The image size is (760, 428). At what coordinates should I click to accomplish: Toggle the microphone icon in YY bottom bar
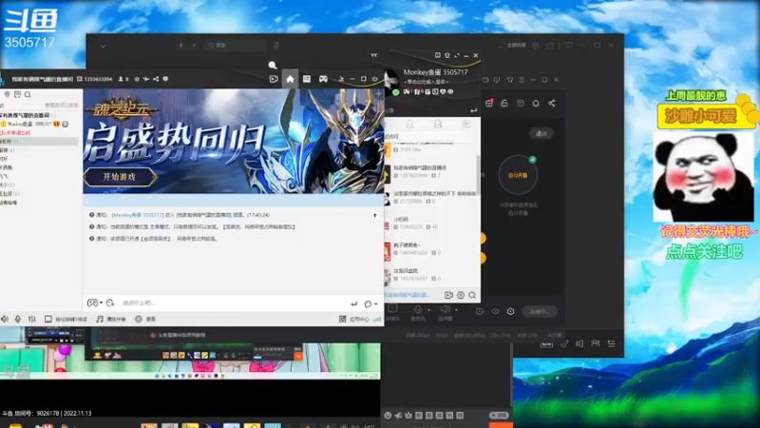coord(18,319)
